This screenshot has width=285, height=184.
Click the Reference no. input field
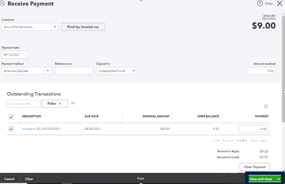point(74,71)
